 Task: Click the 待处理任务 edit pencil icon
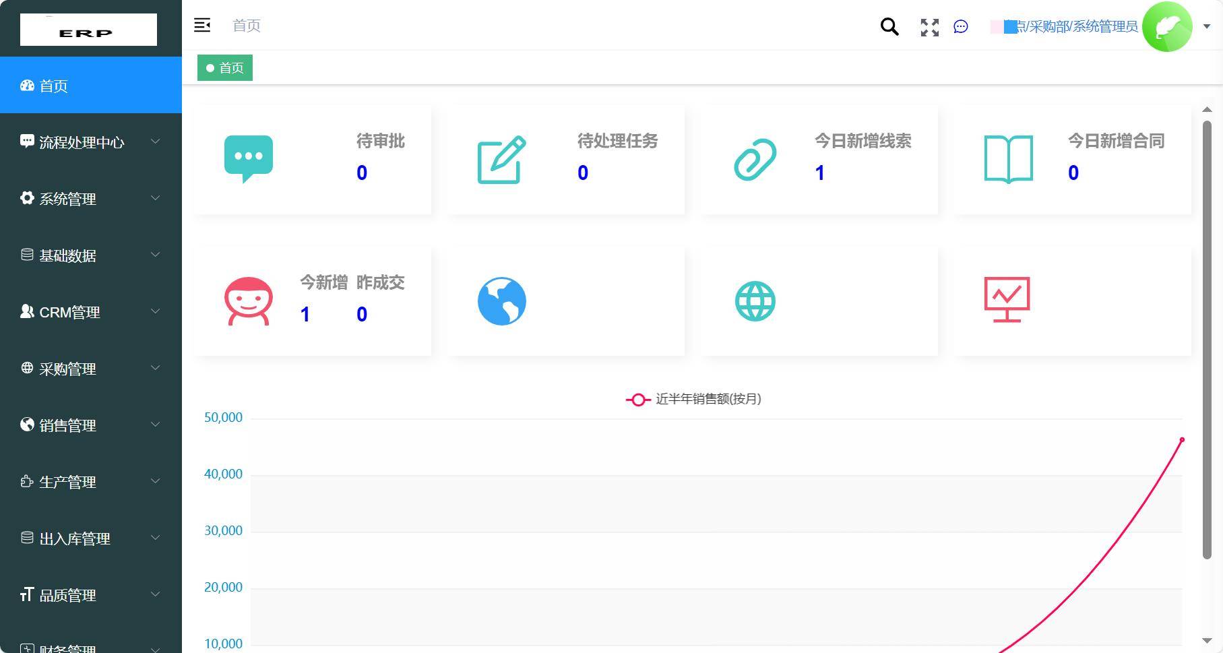point(502,160)
